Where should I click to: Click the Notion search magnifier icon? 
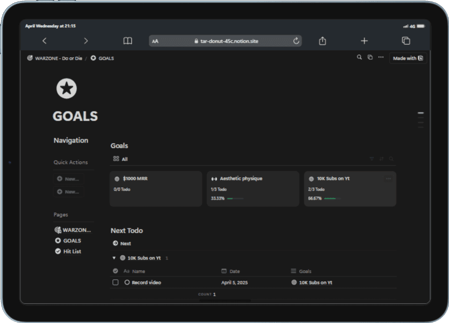[359, 57]
